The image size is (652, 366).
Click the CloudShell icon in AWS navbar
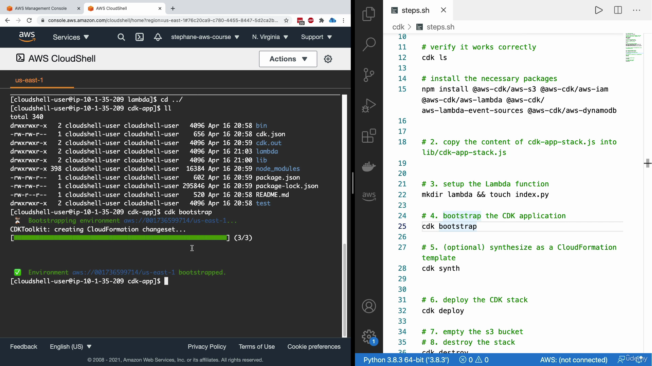coord(140,37)
